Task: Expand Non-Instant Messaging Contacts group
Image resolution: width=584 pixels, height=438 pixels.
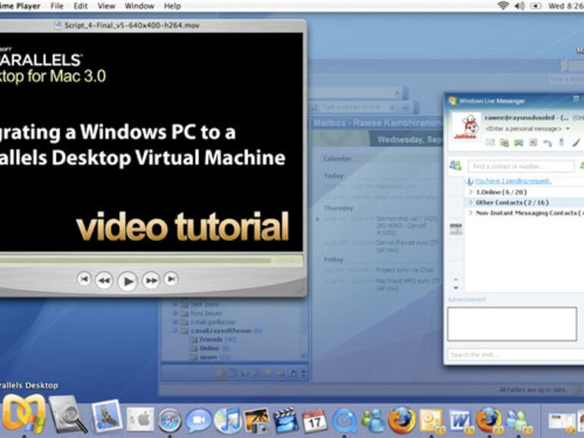Action: (471, 214)
